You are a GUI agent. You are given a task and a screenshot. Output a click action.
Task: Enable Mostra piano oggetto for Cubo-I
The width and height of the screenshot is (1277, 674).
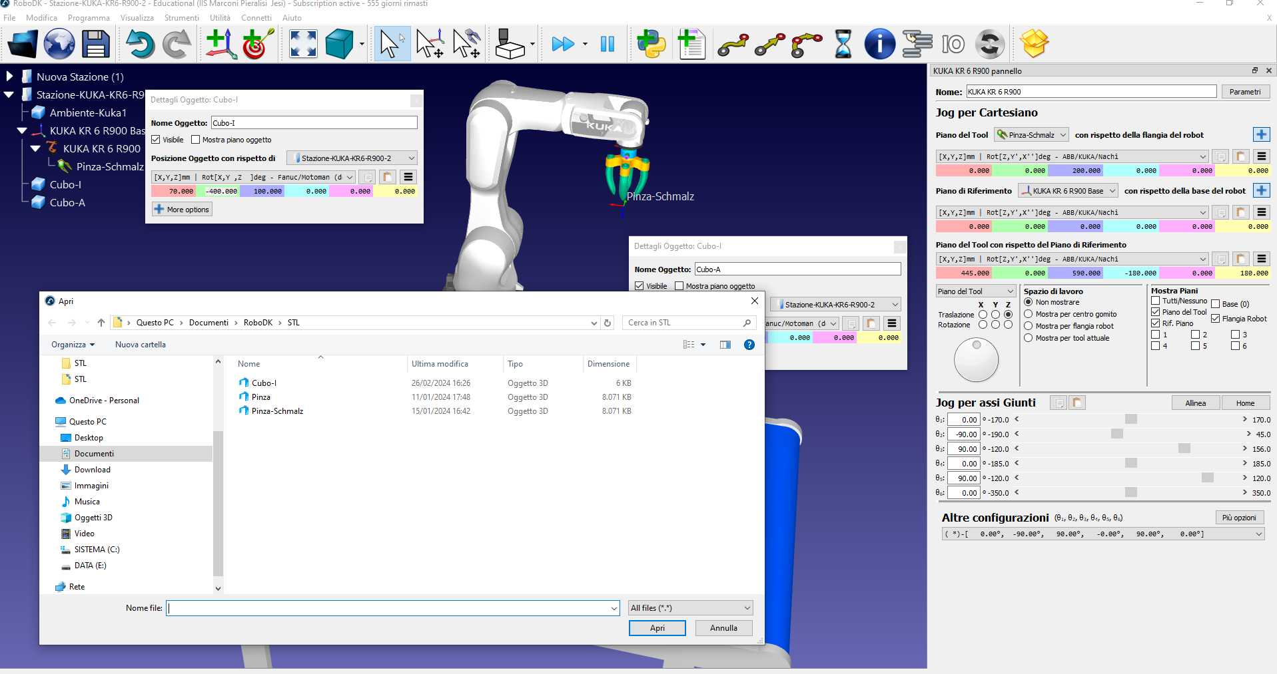[195, 140]
